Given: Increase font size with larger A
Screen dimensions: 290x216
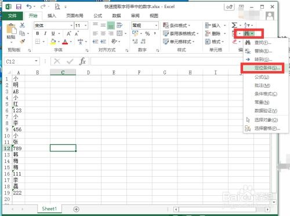Looking at the screenshot, I should click(x=68, y=33).
